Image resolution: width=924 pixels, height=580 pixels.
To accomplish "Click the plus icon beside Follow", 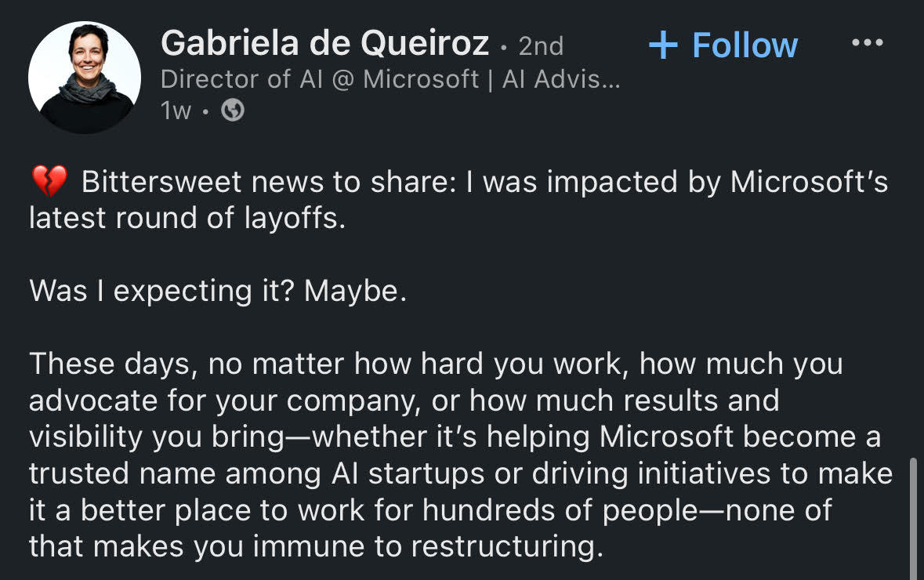I will pos(663,45).
